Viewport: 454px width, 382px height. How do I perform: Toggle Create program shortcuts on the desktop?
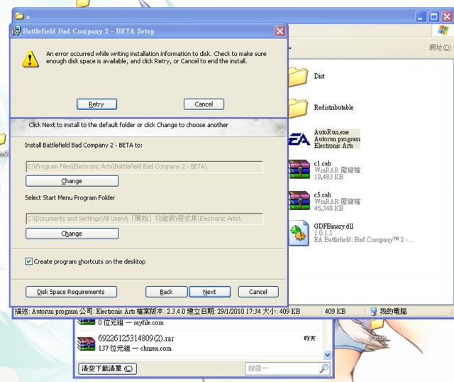coord(29,261)
